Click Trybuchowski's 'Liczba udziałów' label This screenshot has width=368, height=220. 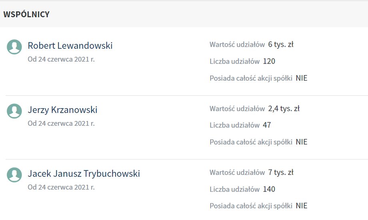(234, 189)
